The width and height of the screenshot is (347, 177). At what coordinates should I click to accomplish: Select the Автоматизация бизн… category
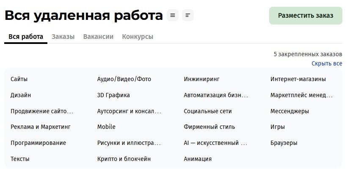pyautogui.click(x=216, y=95)
